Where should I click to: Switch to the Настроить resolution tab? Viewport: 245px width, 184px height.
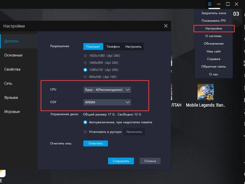(x=133, y=47)
